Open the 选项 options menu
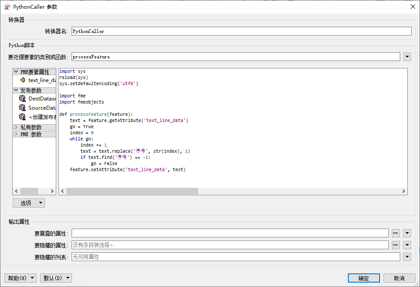Viewport: 420px width, 287px height. [x=29, y=203]
